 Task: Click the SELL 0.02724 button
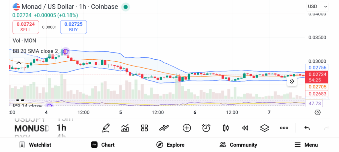[x=26, y=27]
